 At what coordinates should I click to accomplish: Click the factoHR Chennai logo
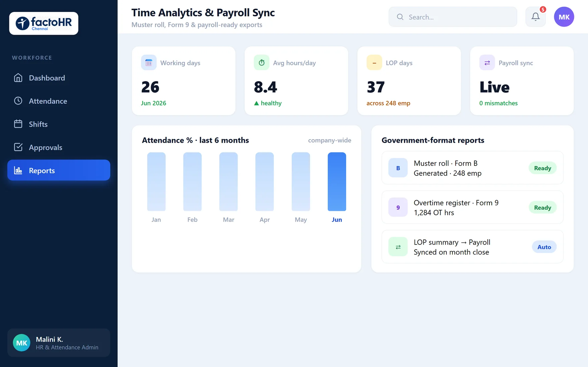click(x=44, y=23)
